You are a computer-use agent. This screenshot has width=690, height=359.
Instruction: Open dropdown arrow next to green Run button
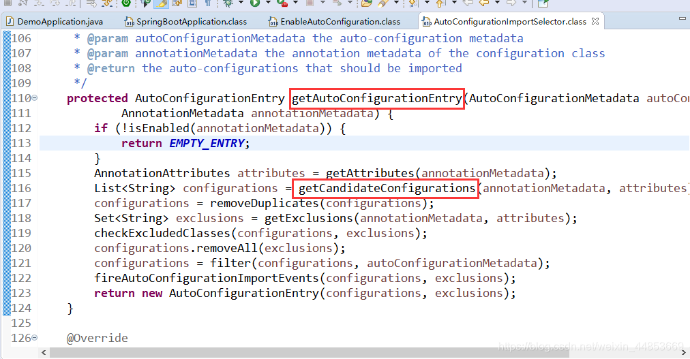(x=268, y=3)
